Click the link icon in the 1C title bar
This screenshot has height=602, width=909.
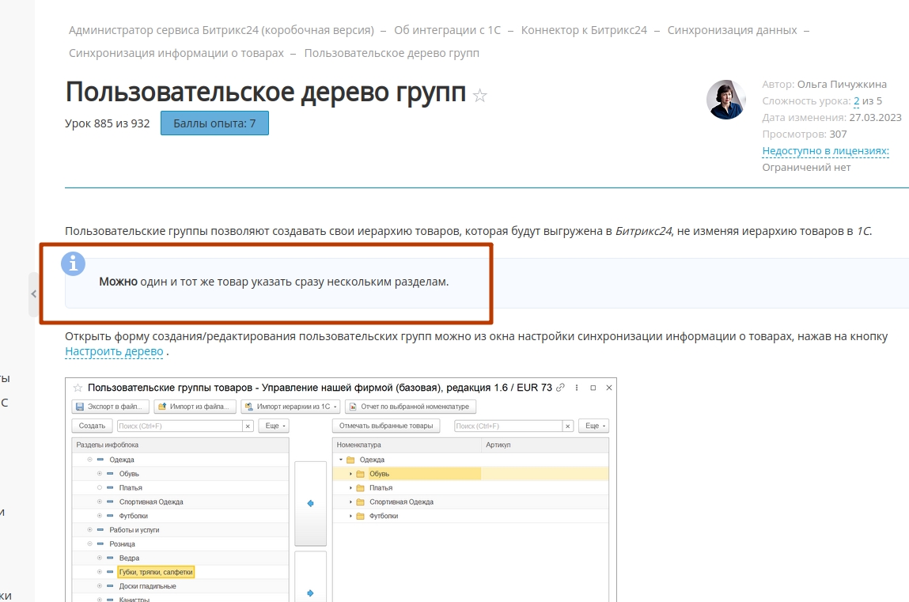point(560,388)
